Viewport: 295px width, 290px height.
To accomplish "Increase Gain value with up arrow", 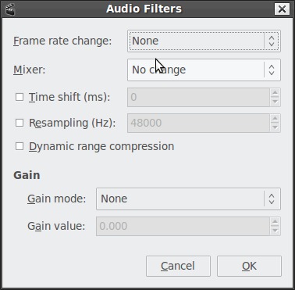I will [x=275, y=222].
